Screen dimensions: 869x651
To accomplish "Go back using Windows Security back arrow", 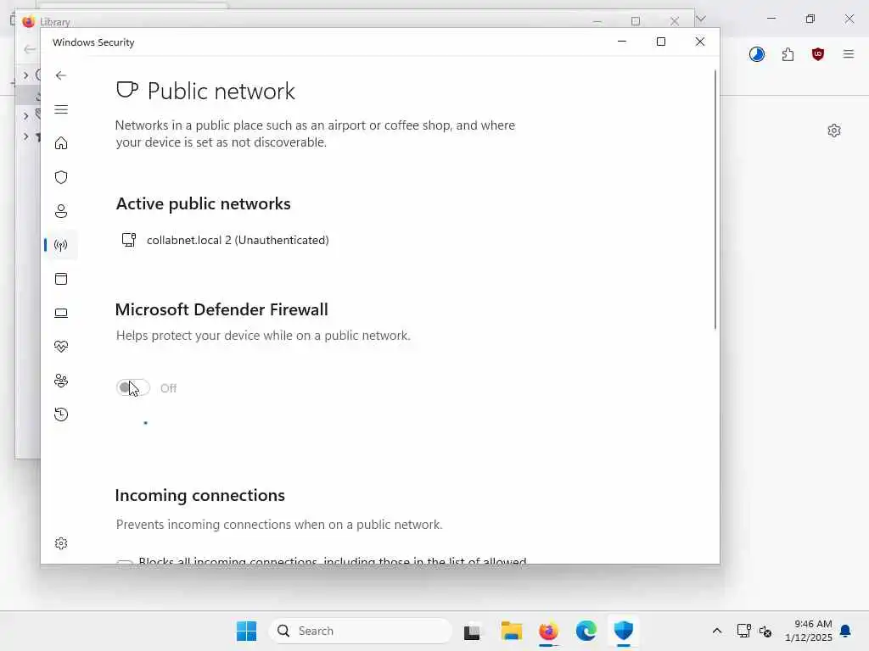I will tap(61, 75).
